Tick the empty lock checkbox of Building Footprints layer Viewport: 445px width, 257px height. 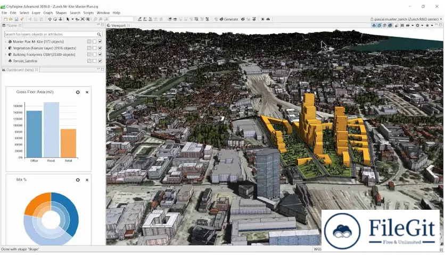click(x=95, y=54)
